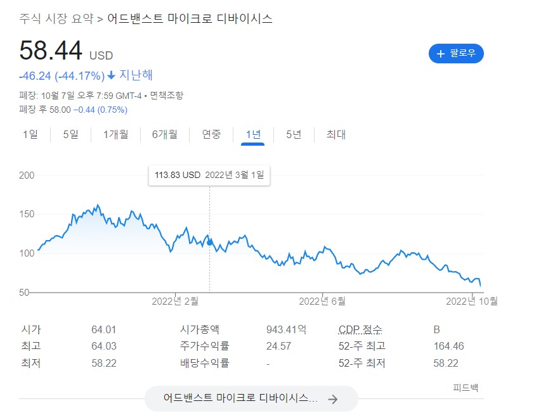Click the 58.44 current price text
Screen dimensions: 534x413
pyautogui.click(x=51, y=51)
